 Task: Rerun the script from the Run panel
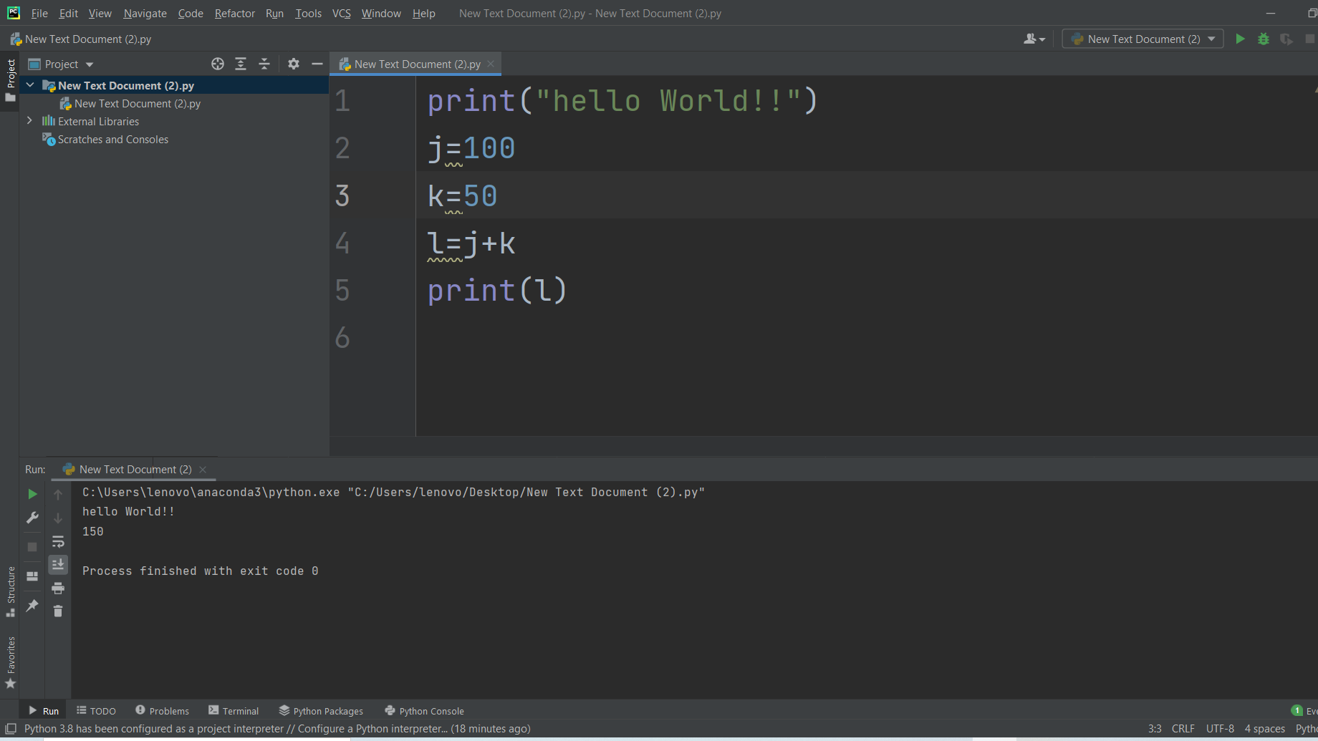pos(32,494)
